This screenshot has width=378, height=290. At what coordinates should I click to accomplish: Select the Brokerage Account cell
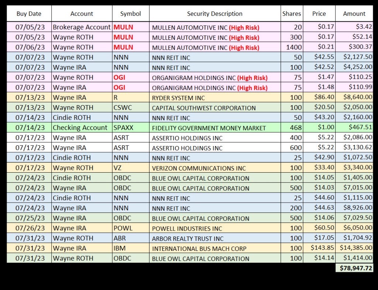82,27
